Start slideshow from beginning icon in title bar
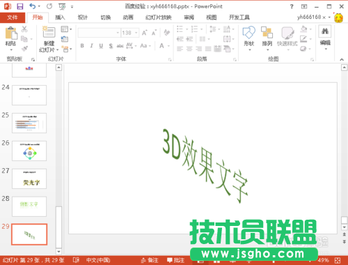 click(62, 6)
